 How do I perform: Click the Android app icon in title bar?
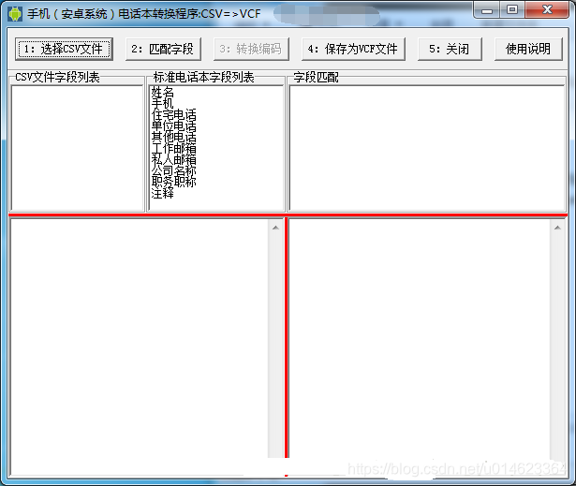click(x=15, y=14)
